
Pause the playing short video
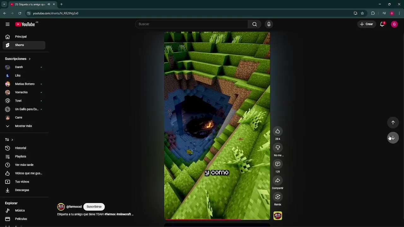pyautogui.click(x=217, y=125)
